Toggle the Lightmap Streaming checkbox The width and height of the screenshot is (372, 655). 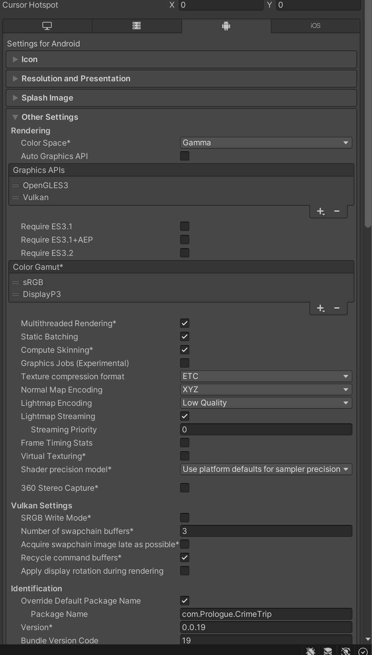185,416
